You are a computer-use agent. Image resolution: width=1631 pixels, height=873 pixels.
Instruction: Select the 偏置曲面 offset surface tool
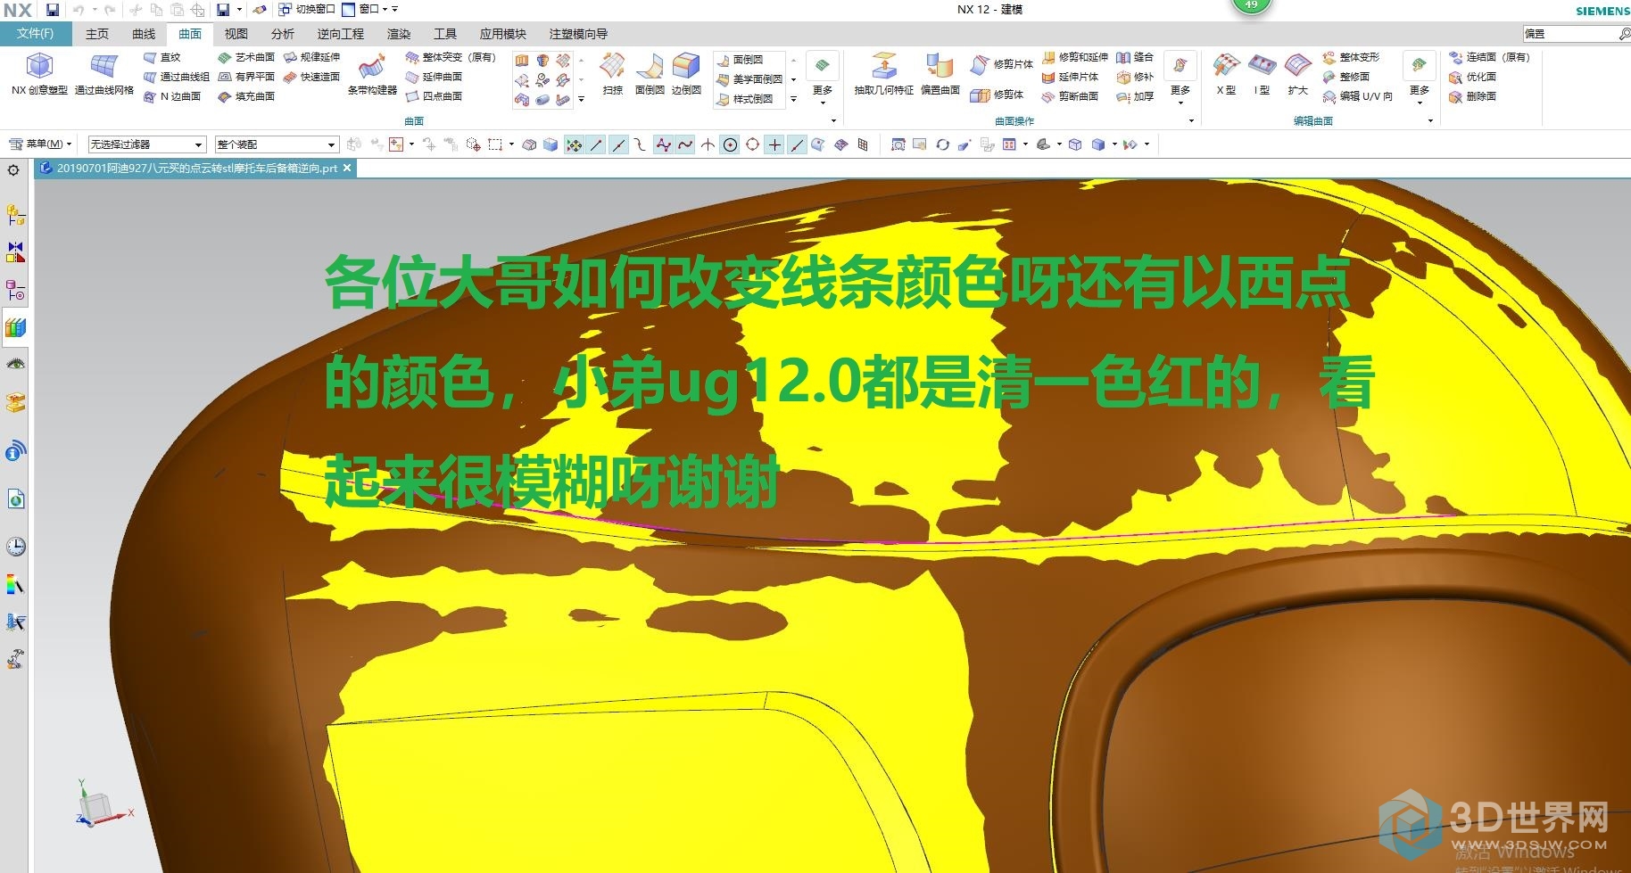coord(940,74)
